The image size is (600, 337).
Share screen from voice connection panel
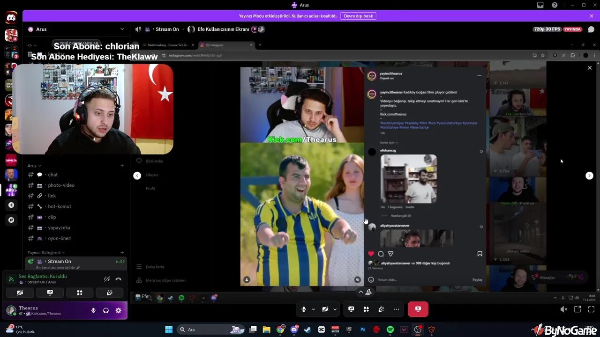pos(50,293)
